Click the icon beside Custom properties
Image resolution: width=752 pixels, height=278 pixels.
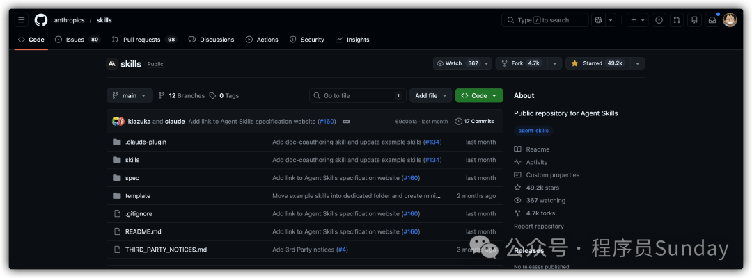pyautogui.click(x=517, y=175)
